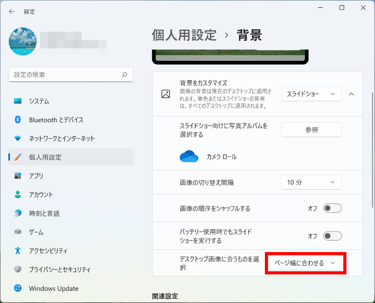The width and height of the screenshot is (375, 303).
Task: Go back with the arrow icon
Action: point(11,11)
